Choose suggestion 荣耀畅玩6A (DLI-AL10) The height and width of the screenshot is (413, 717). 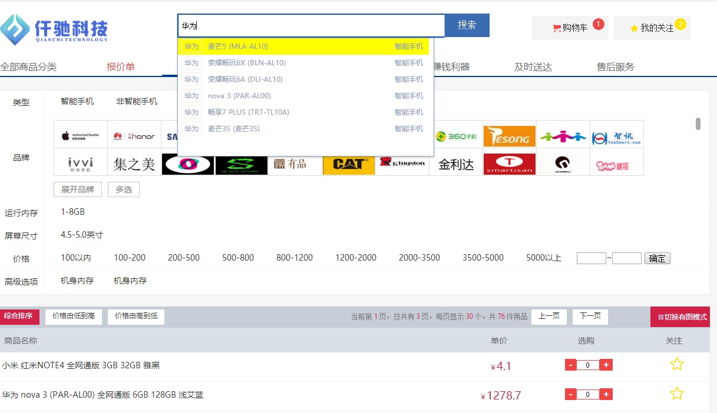pyautogui.click(x=303, y=79)
